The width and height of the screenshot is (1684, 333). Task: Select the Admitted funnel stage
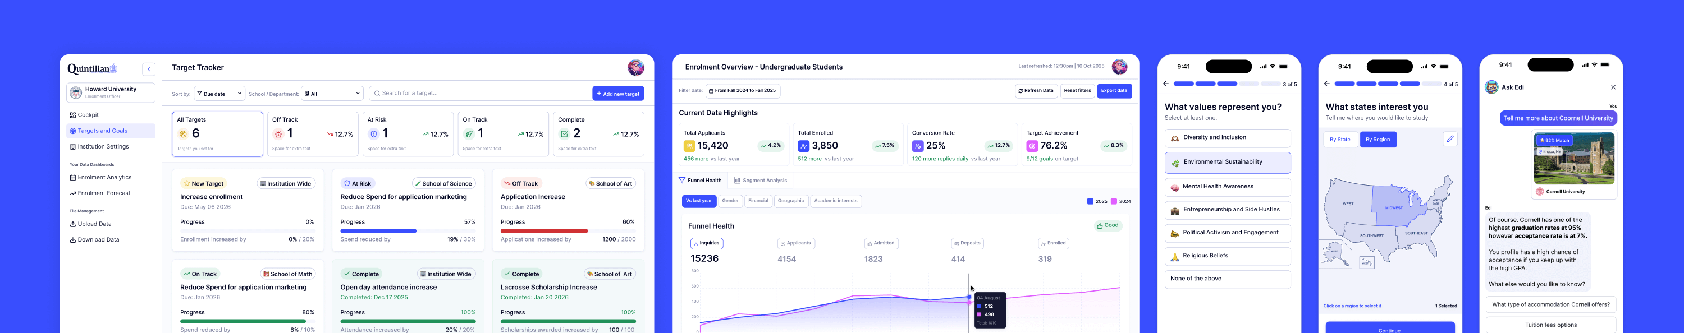coord(881,243)
